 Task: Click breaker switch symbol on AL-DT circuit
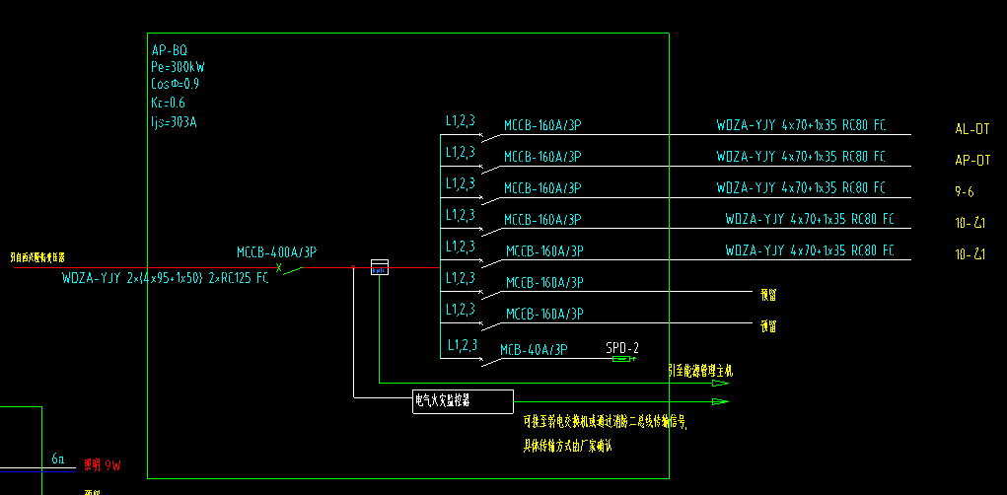click(490, 137)
